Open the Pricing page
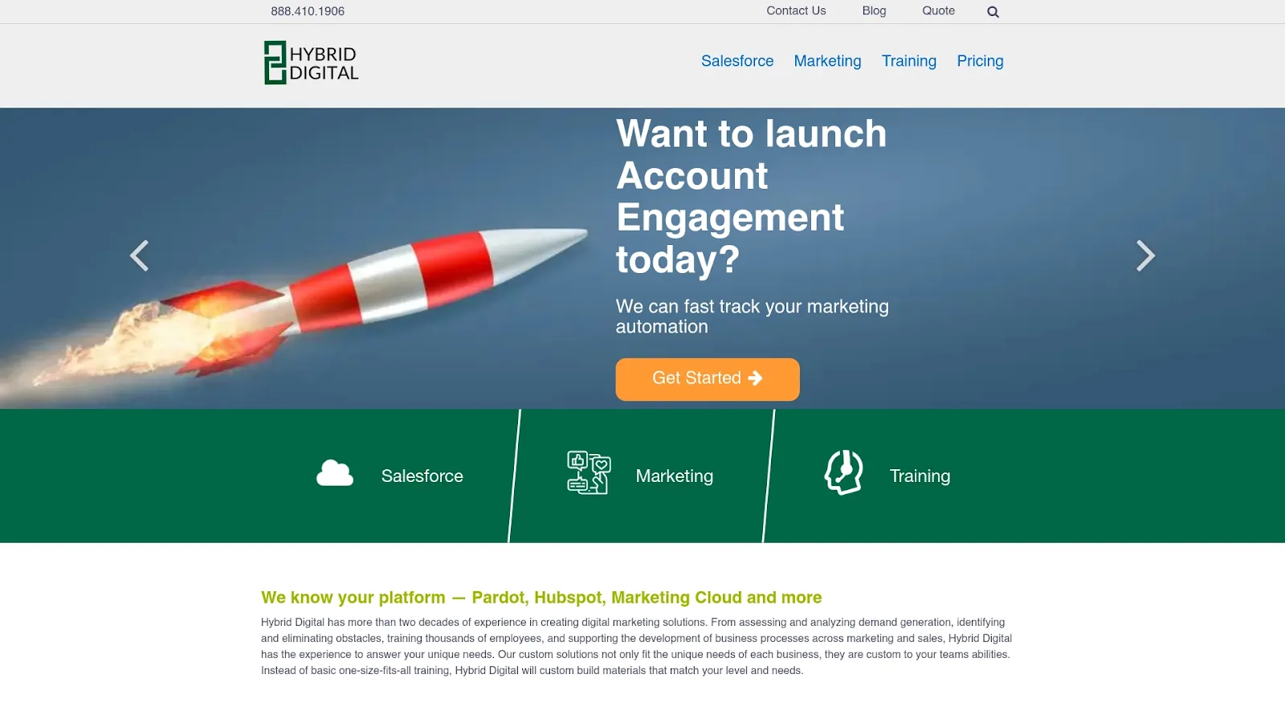The image size is (1285, 723). point(980,61)
